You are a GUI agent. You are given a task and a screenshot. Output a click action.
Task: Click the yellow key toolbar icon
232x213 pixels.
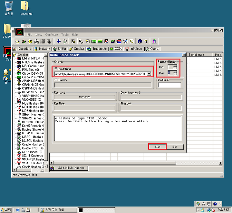[x=132, y=41]
